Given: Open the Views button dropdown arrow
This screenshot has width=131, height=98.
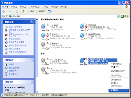Looking at the screenshot, I should click(x=51, y=11).
